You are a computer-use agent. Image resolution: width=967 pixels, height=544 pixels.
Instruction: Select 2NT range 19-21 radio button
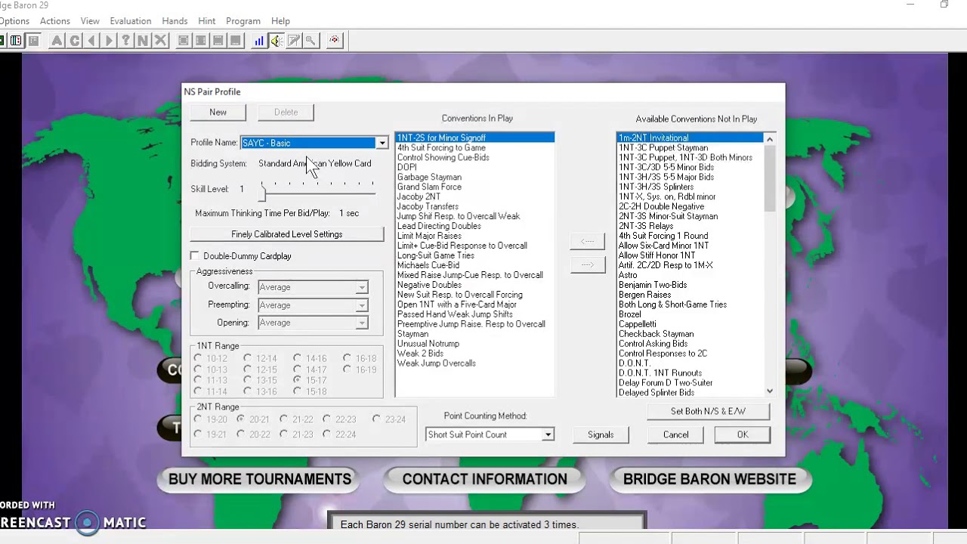198,434
